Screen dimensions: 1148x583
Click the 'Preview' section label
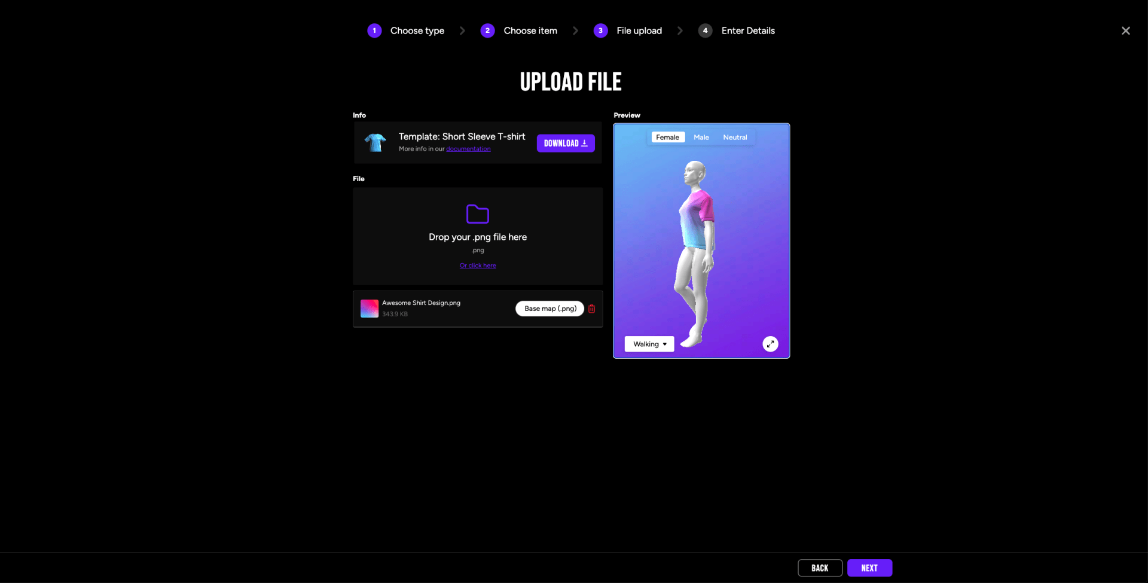pyautogui.click(x=627, y=115)
